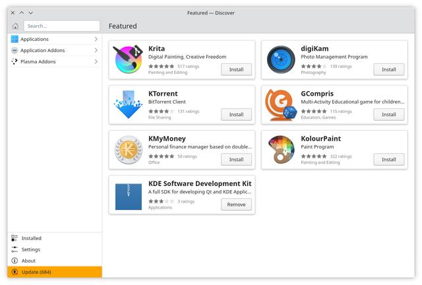Click GCompris's star rating
Image resolution: width=422 pixels, height=285 pixels.
coord(314,111)
